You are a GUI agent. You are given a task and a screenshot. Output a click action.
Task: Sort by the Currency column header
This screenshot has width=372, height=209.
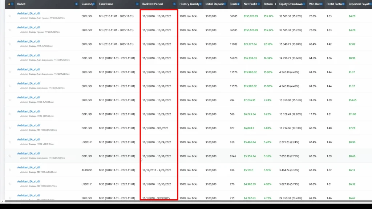(87, 4)
